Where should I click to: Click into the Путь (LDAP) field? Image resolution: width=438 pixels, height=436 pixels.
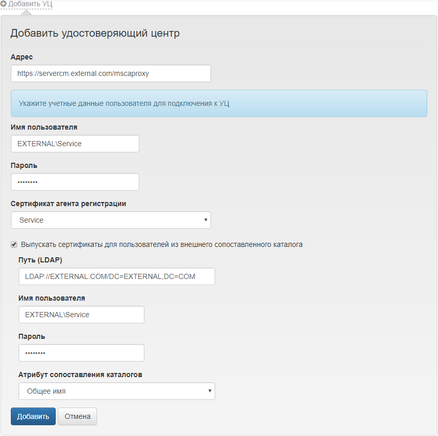(117, 276)
